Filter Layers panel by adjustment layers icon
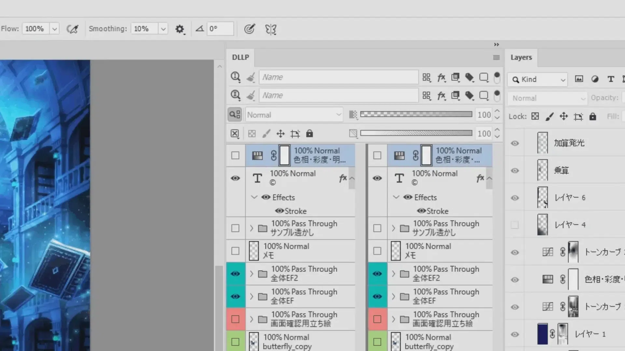The width and height of the screenshot is (625, 351). point(595,79)
